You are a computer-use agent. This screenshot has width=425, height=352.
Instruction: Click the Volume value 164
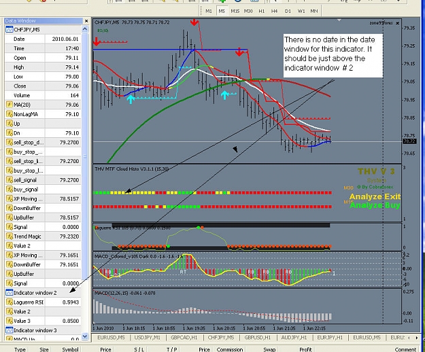(x=74, y=95)
